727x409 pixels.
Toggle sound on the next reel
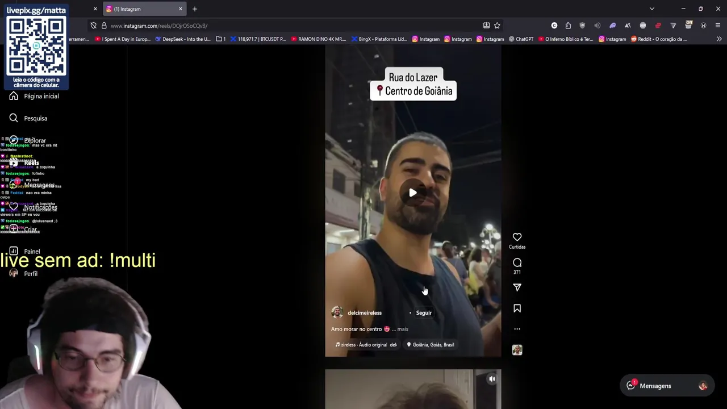[x=492, y=379]
